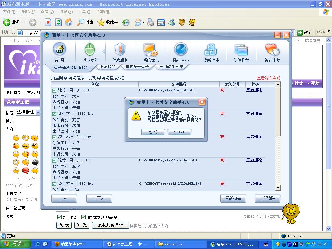
Task: Click the lion shield toolbar icon
Action: (x=182, y=22)
